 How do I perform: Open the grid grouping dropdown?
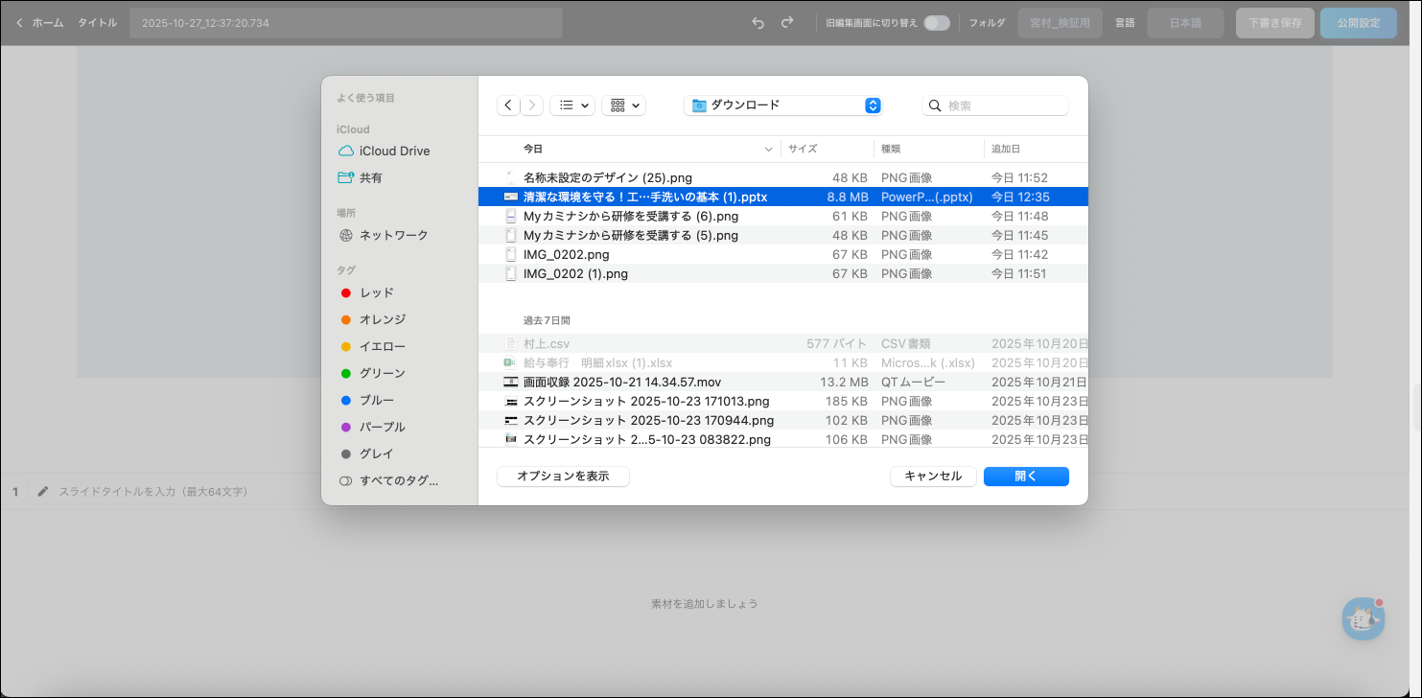[x=623, y=105]
